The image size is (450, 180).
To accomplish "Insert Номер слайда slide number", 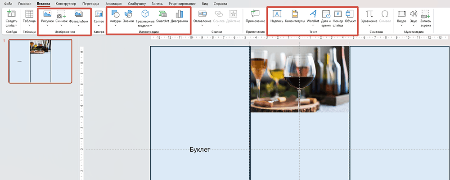I will tap(338, 18).
